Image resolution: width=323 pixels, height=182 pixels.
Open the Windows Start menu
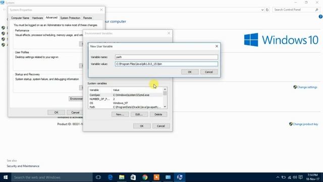(x=6, y=177)
